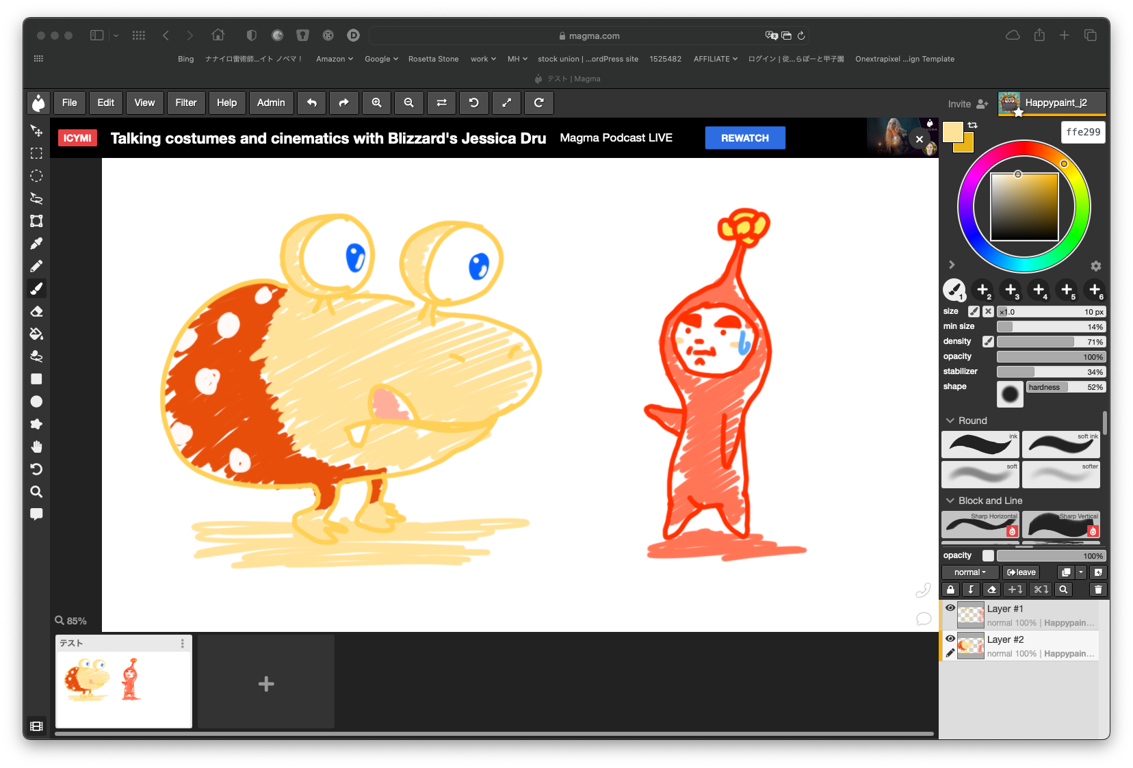Toggle the layer lock button

point(950,590)
